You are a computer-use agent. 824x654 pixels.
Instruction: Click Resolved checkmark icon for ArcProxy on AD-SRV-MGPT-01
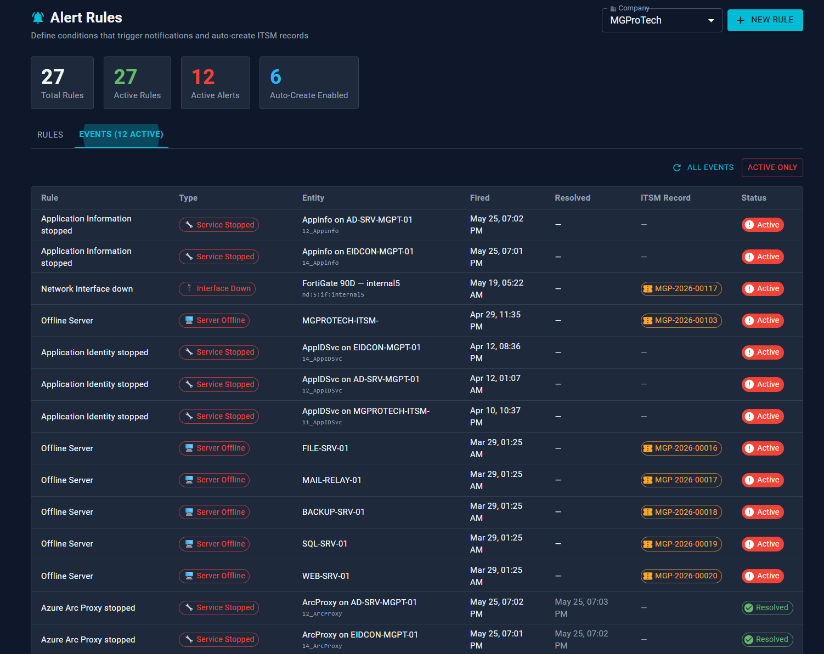tap(748, 607)
